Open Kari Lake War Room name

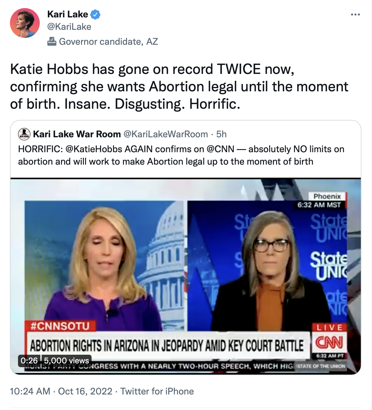click(x=77, y=134)
